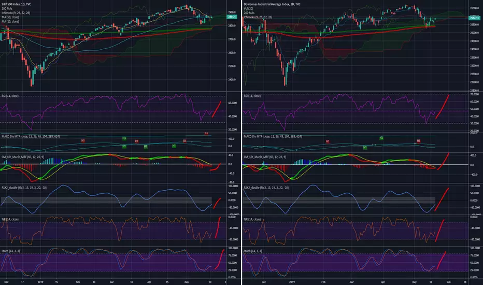Select RSX2_double label in S&P chart
The height and width of the screenshot is (285, 483).
(24, 188)
